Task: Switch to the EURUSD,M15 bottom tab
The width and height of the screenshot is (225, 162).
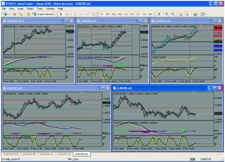Action: pos(11,154)
